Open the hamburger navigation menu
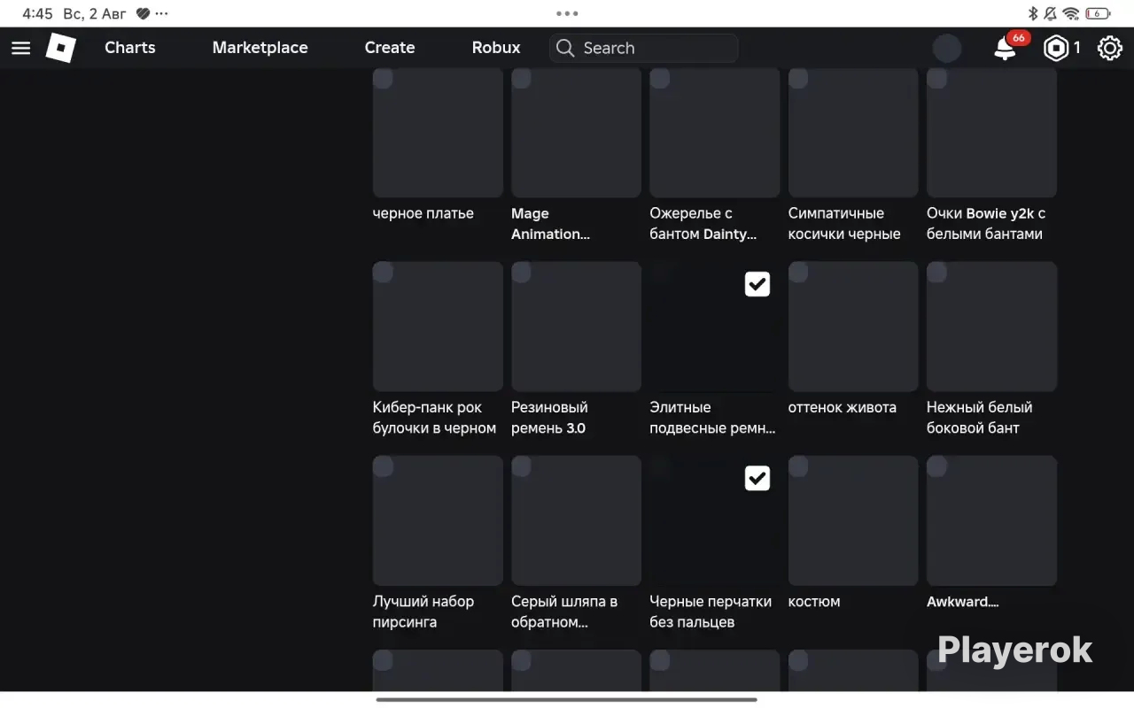The image size is (1134, 708). [20, 48]
